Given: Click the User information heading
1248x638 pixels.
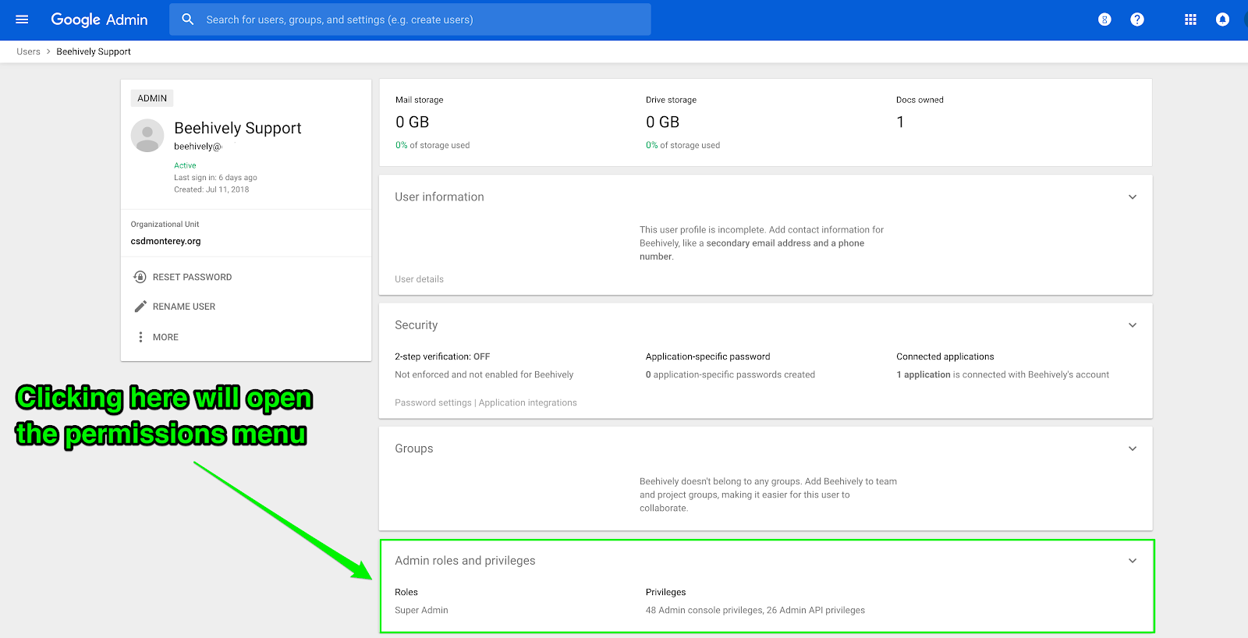Looking at the screenshot, I should tap(439, 197).
